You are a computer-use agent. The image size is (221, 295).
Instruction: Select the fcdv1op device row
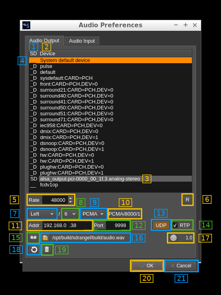point(110,185)
